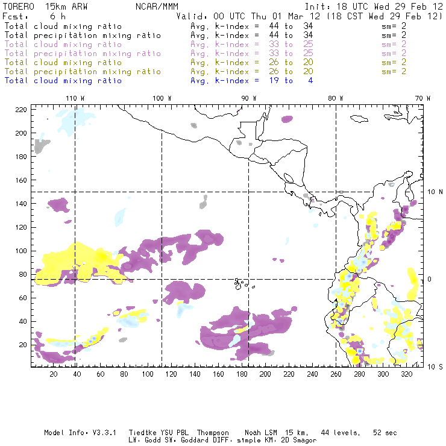Click the '110 W' longitude label

coord(75,98)
